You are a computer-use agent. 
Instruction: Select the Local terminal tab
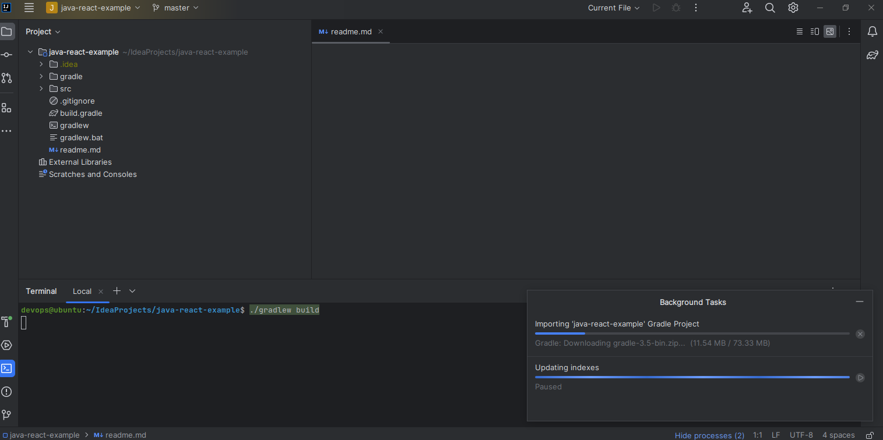pyautogui.click(x=82, y=292)
